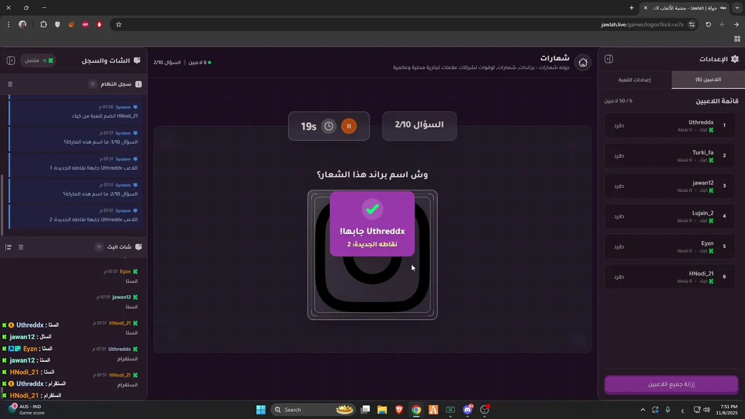Image resolution: width=745 pixels, height=419 pixels.
Task: Kick player Turki_fa with طرد
Action: click(x=618, y=155)
